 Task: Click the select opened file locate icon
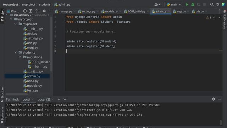pyautogui.click(x=25, y=11)
